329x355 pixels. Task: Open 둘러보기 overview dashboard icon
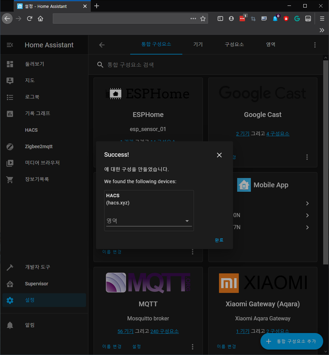coord(10,64)
